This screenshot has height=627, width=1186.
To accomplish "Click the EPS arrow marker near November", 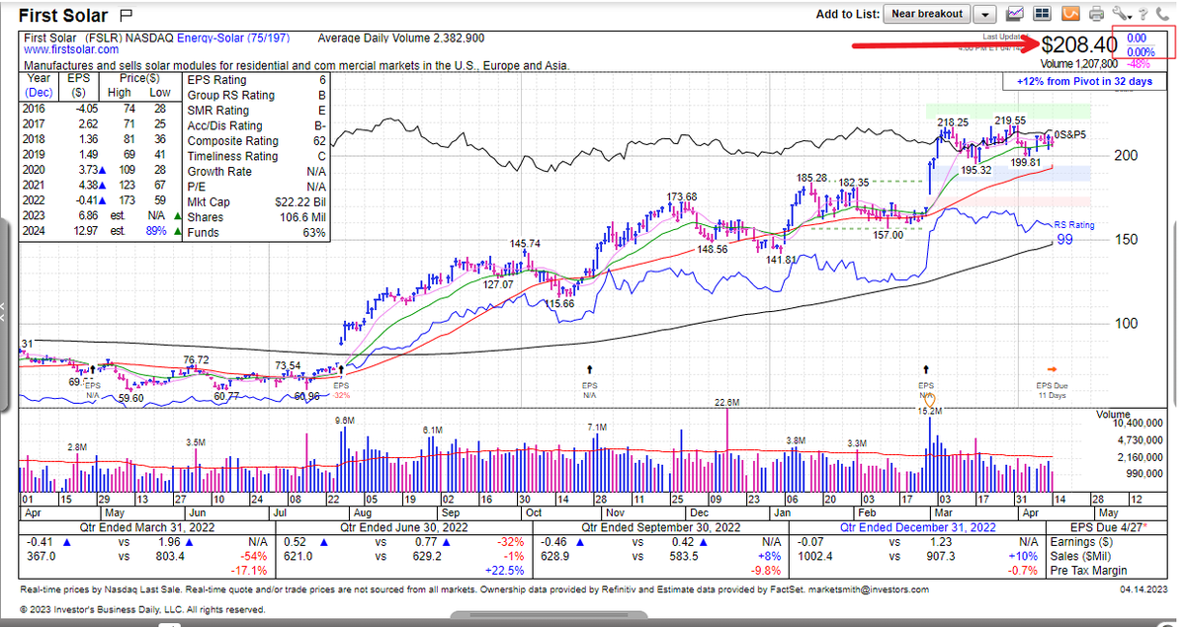I will (x=590, y=367).
